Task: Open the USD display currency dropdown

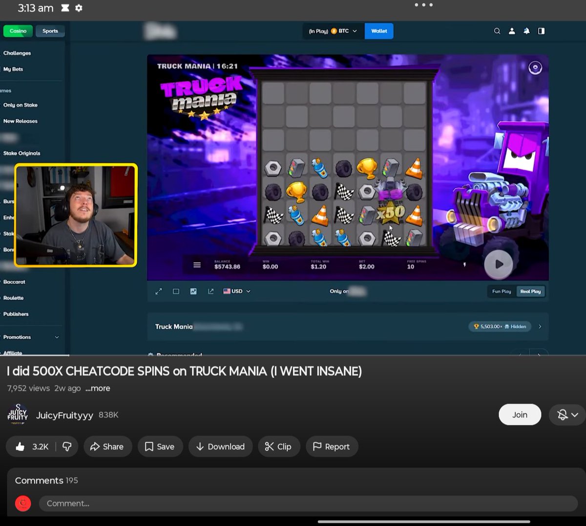Action: click(237, 291)
